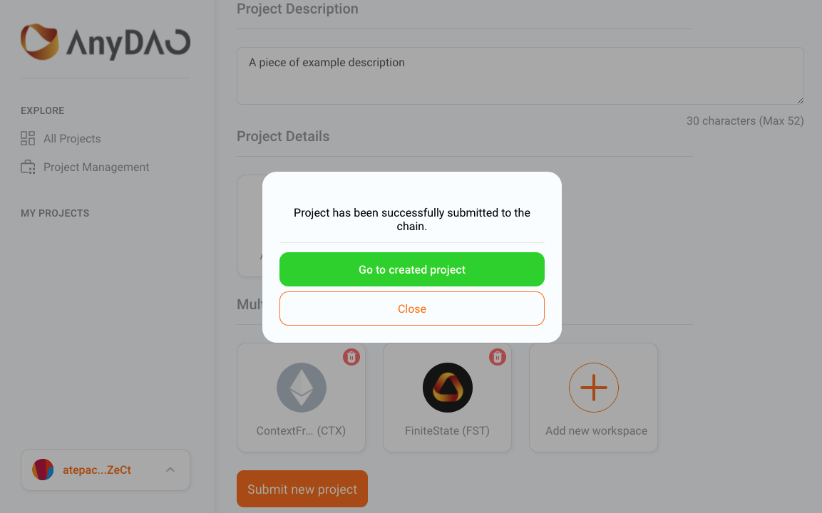Select the Ethereum ContextFr workspace icon
Screen dimensions: 822x513
[x=302, y=388]
